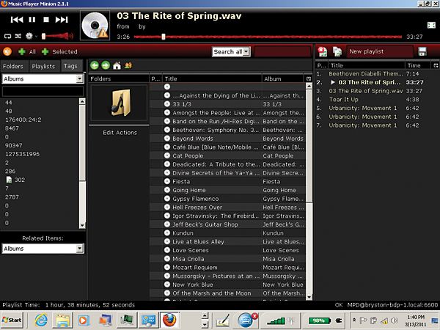Toggle fullscreen mode green icon
Screen dimensions: 440x330
[x=431, y=25]
